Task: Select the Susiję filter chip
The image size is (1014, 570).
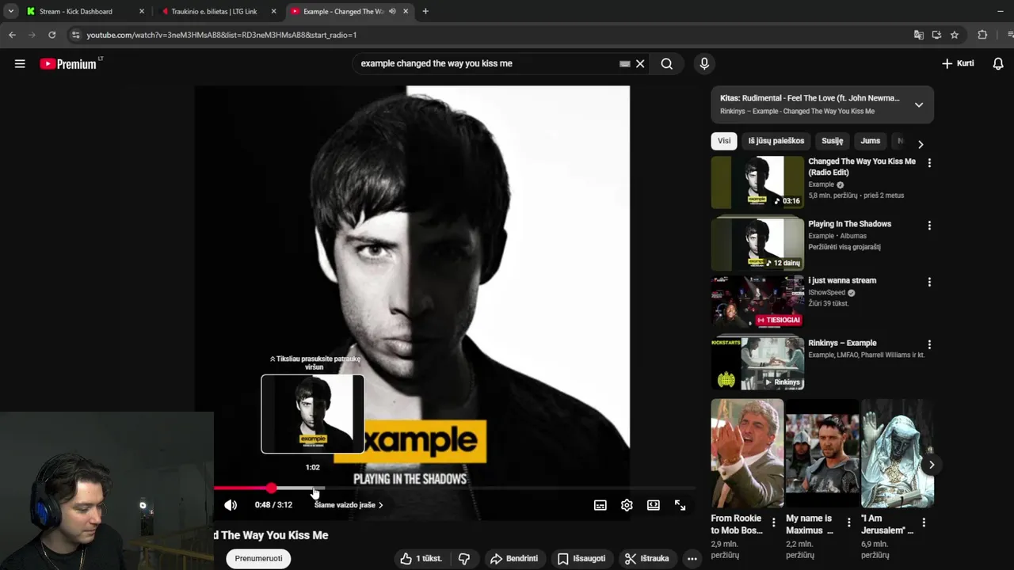Action: point(833,141)
